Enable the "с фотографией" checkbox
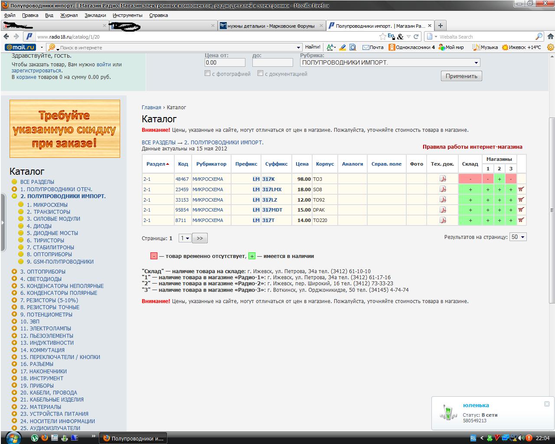The width and height of the screenshot is (555, 444). coord(208,73)
